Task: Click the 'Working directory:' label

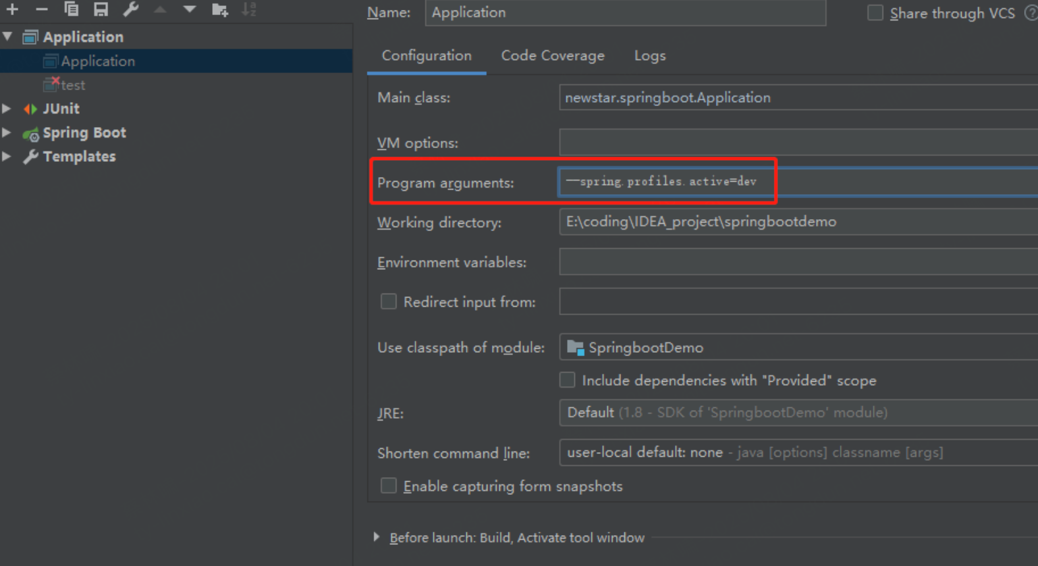Action: (439, 222)
